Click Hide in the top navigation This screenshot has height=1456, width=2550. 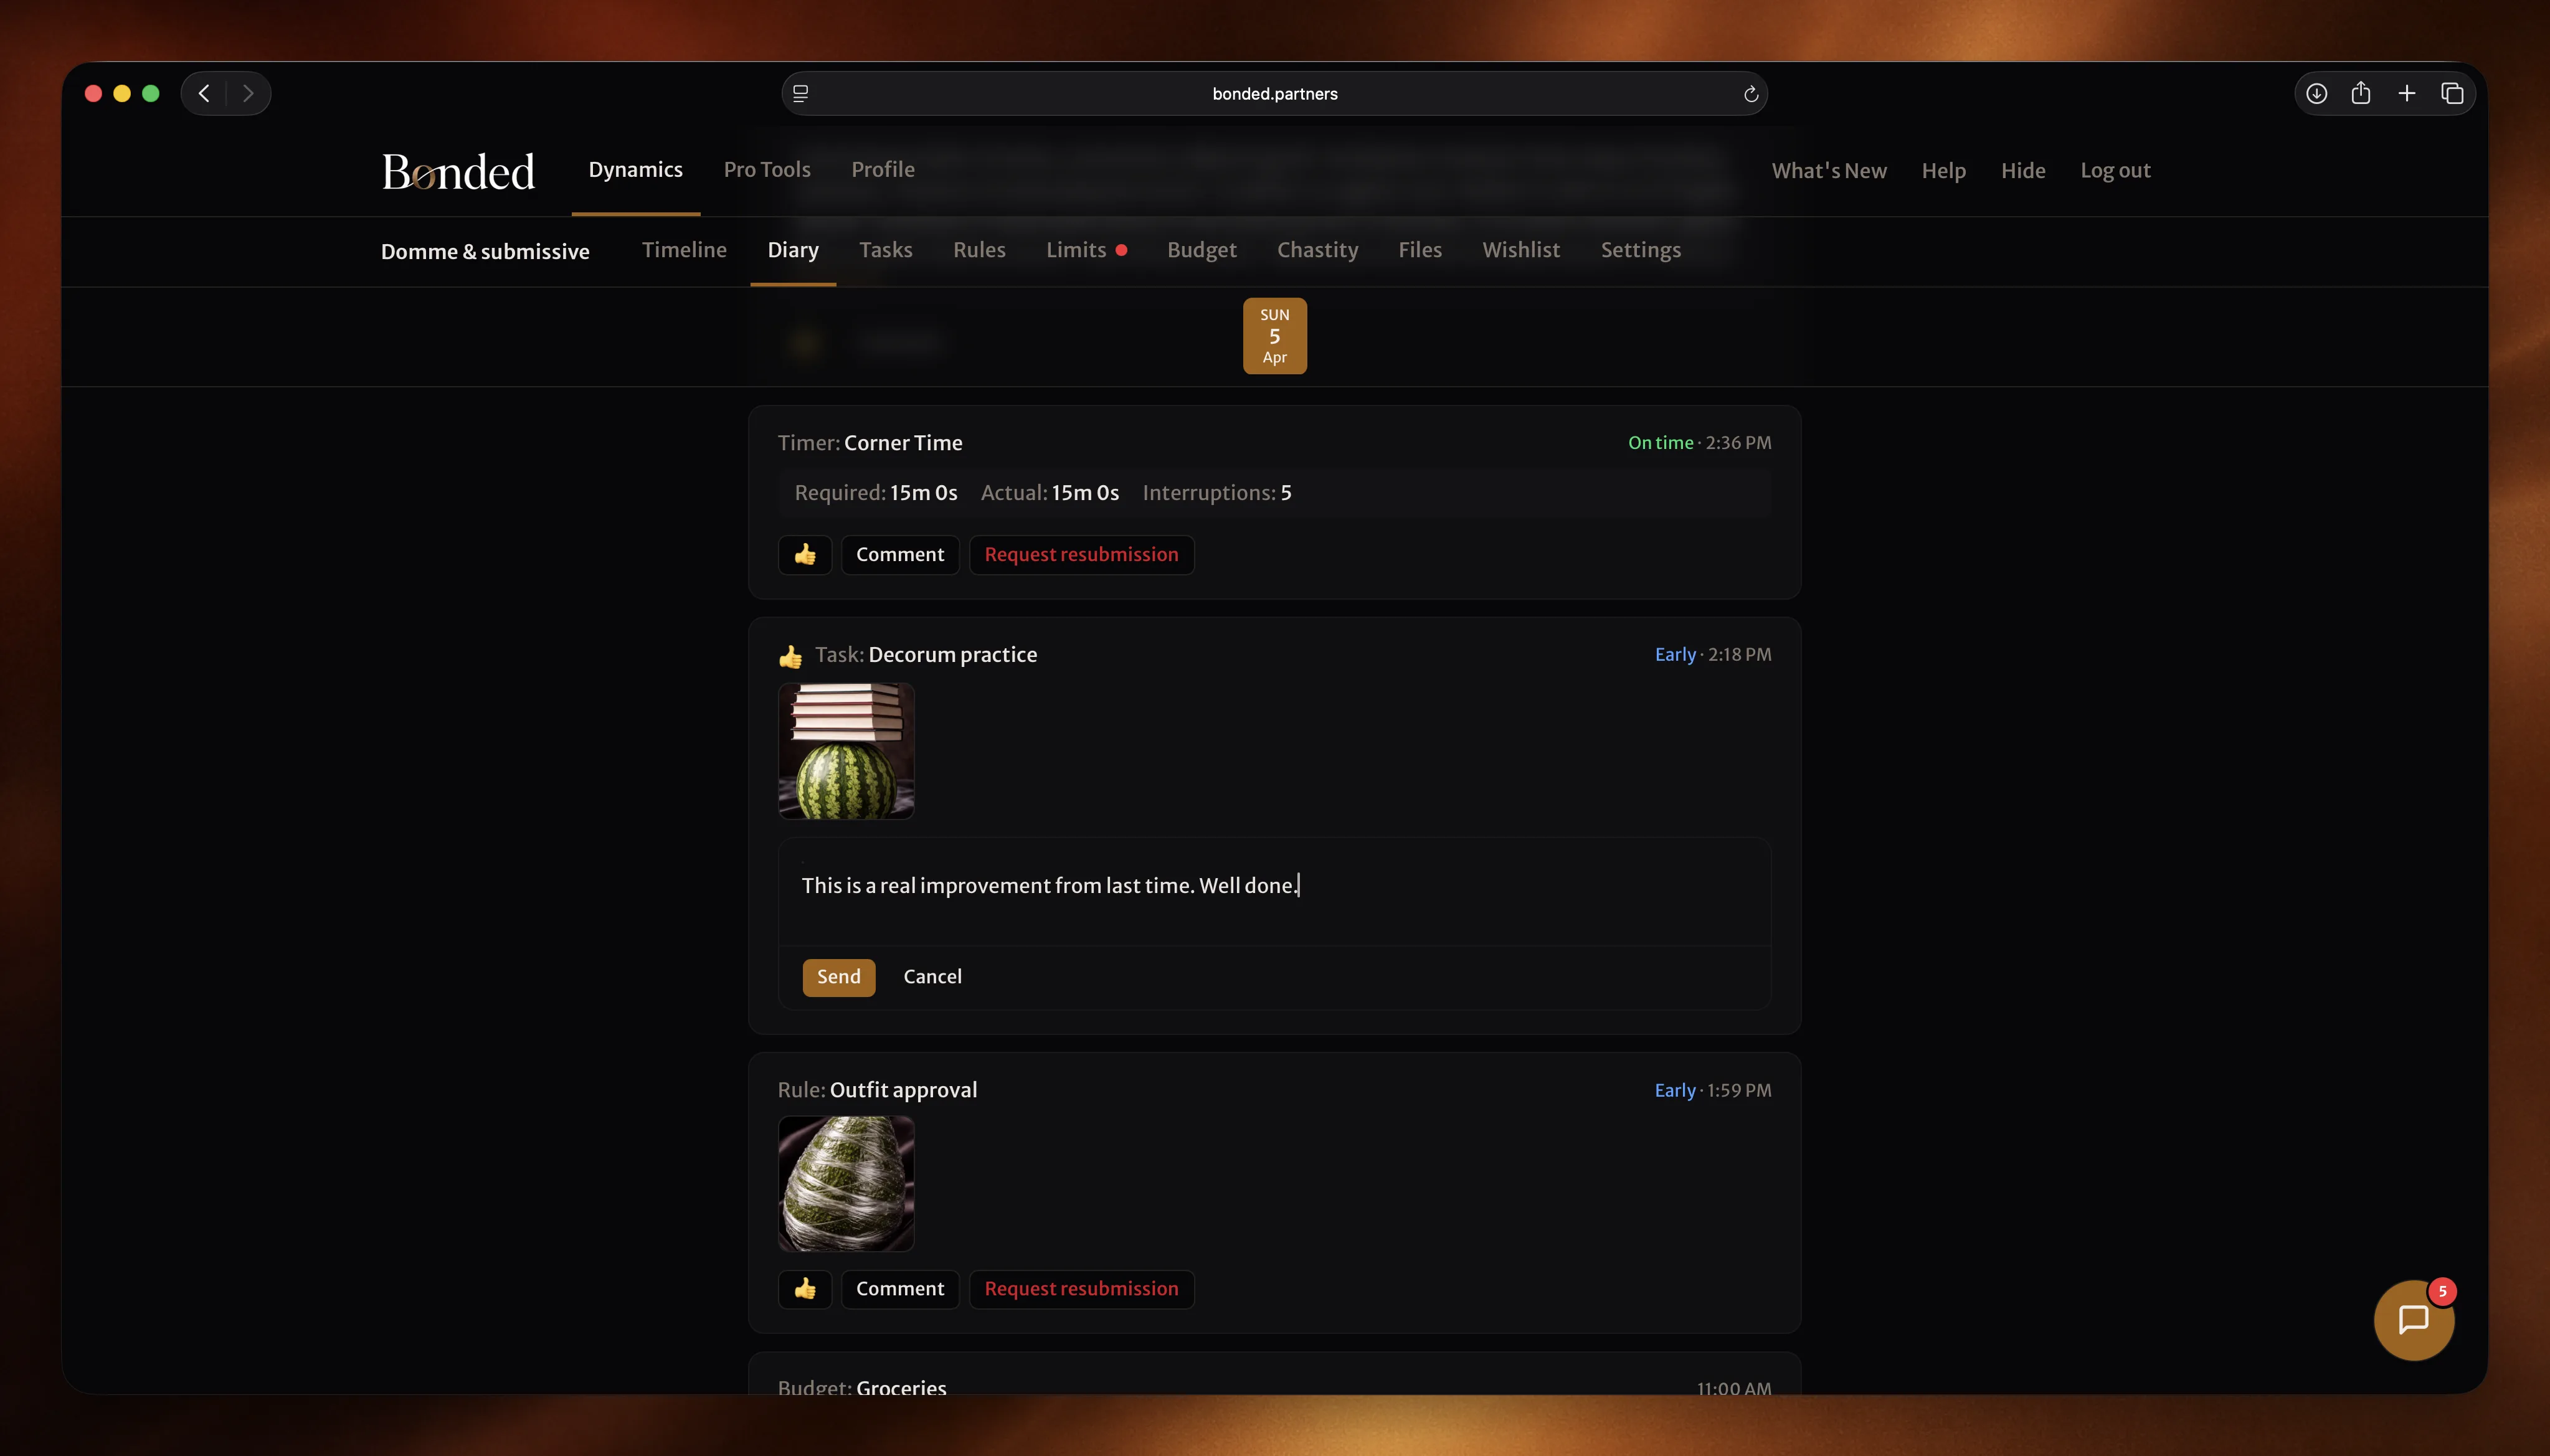pos(2023,170)
